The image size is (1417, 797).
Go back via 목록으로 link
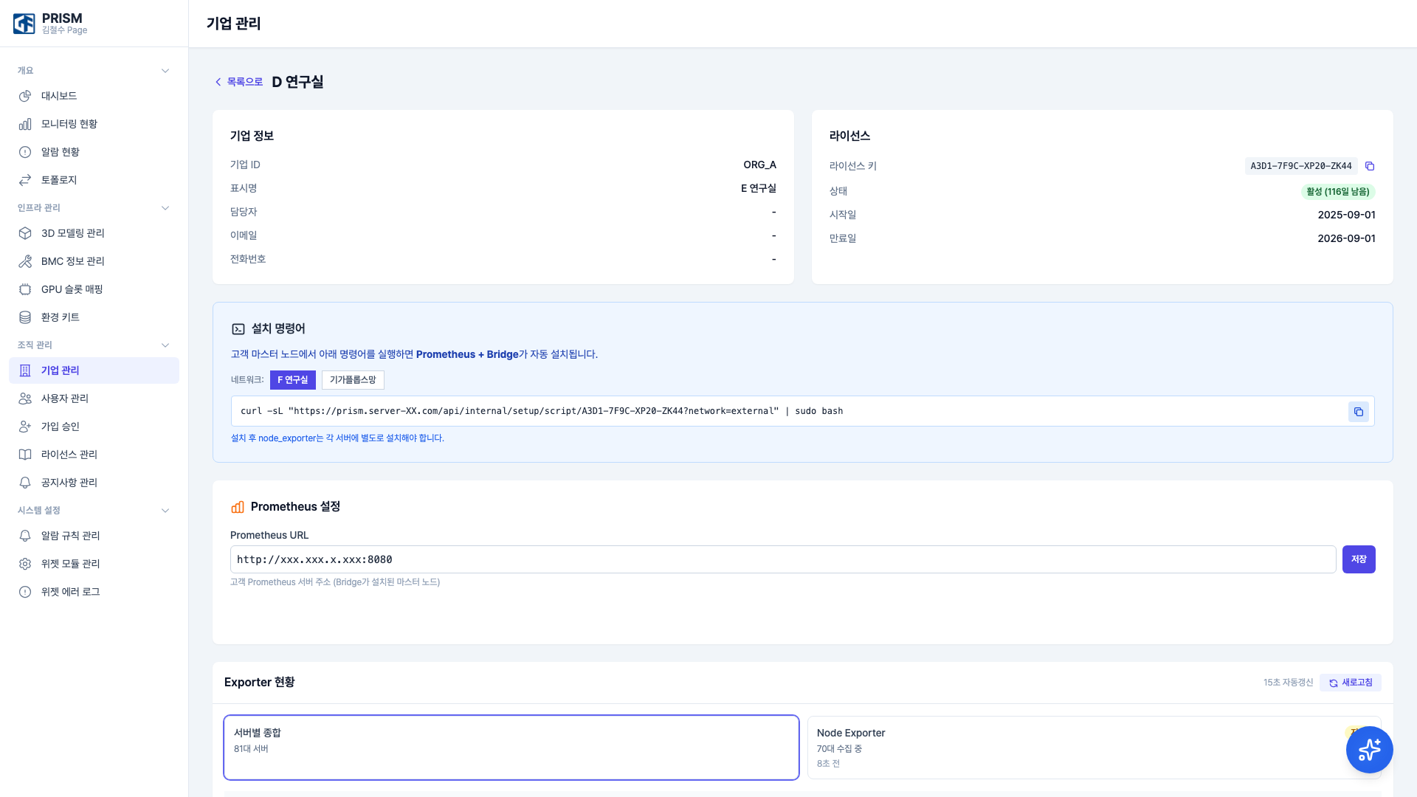[238, 82]
